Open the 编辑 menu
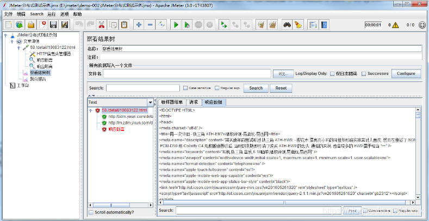This screenshot has height=221, width=429. tap(21, 14)
